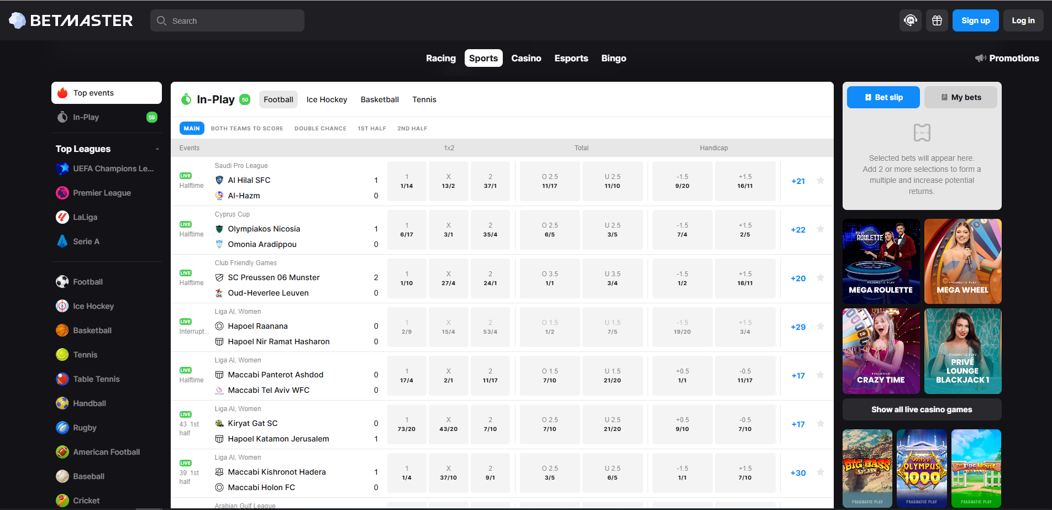Open the gift box rewards icon
This screenshot has height=510, width=1052.
click(937, 20)
